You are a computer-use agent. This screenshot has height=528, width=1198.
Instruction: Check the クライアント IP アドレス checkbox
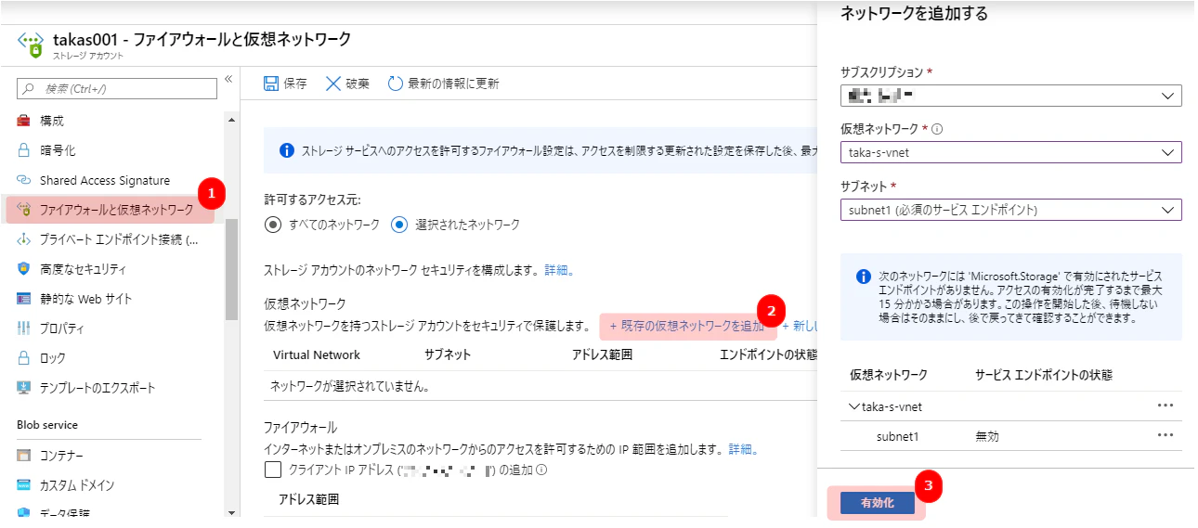(x=273, y=470)
